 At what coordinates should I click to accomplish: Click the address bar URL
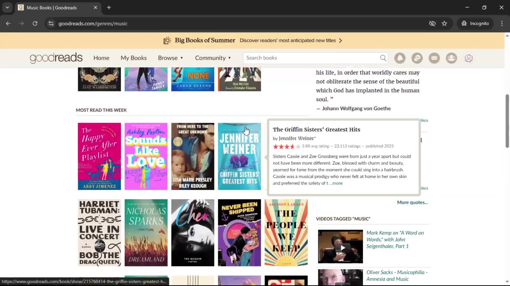point(93,24)
